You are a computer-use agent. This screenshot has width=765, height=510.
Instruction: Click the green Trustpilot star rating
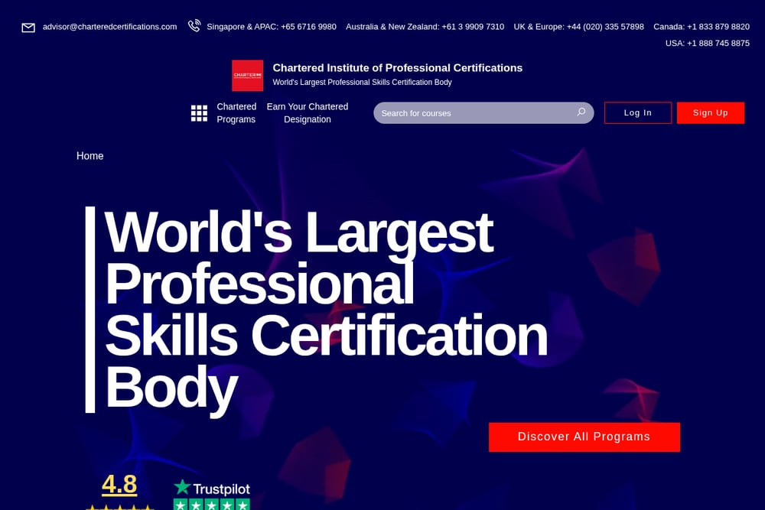[x=212, y=504]
